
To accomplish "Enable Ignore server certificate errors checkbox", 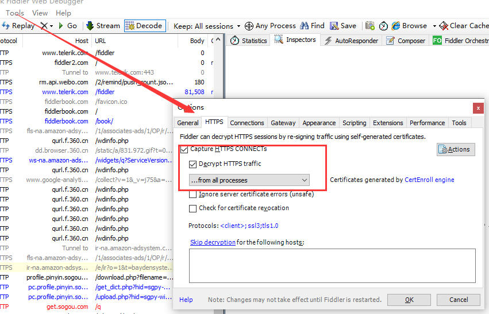I will tap(192, 195).
